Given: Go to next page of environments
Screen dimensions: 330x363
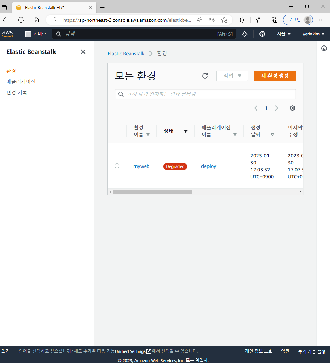Looking at the screenshot, I should pyautogui.click(x=276, y=108).
